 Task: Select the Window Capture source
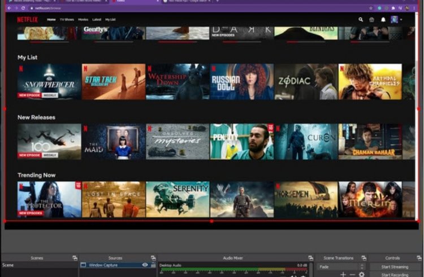pyautogui.click(x=118, y=265)
